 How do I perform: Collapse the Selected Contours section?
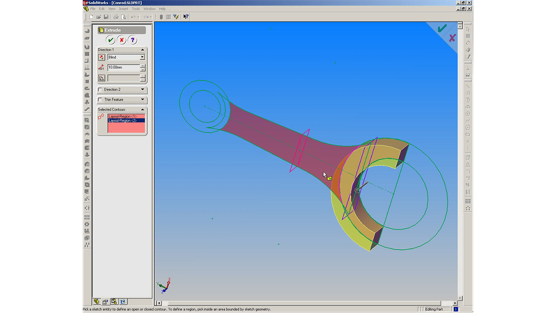point(142,109)
